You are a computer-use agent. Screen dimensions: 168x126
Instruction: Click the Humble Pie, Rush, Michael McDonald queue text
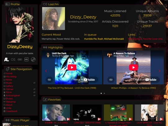tap(104, 39)
